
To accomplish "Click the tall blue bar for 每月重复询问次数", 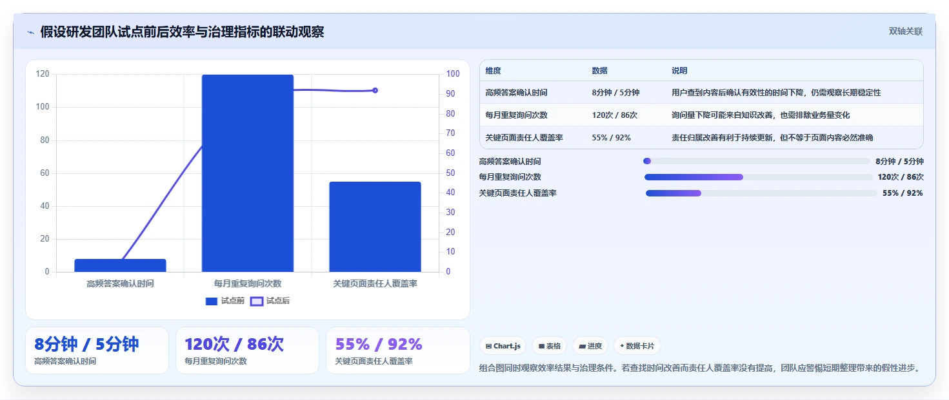I will (x=248, y=173).
